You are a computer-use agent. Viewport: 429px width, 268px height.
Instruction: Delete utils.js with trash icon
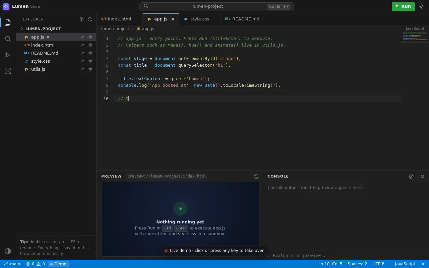point(90,69)
